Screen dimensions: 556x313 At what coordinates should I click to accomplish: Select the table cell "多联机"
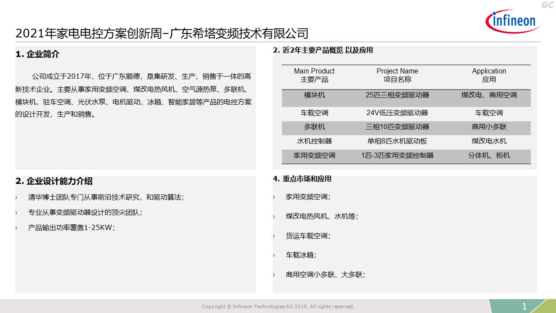click(x=314, y=127)
